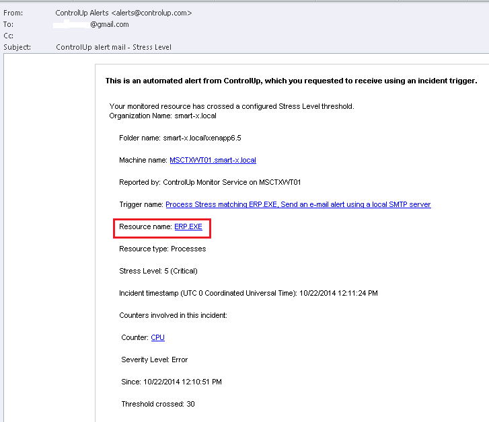Click 'Severity Level: Error' line
Image resolution: width=489 pixels, height=422 pixels.
(155, 360)
